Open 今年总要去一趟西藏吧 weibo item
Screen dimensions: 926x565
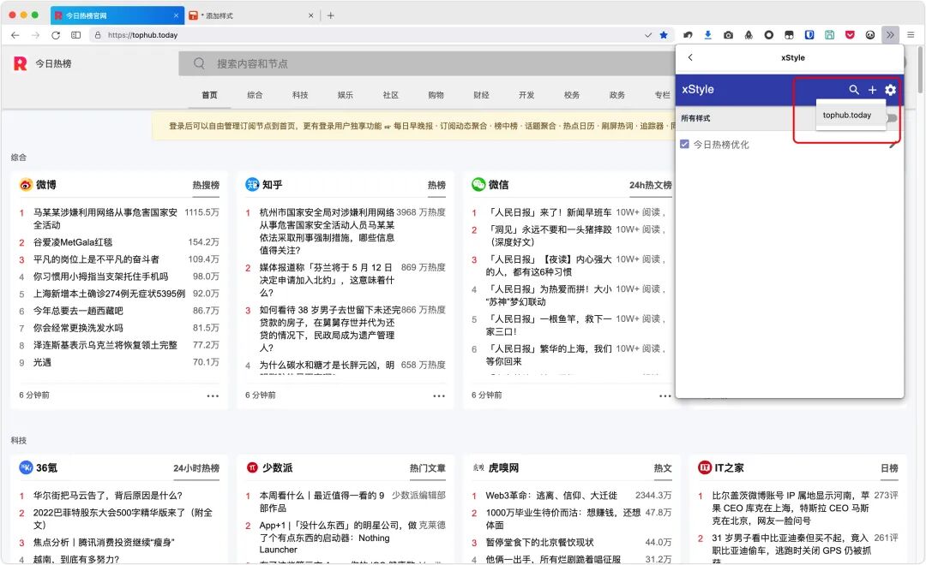pos(78,311)
